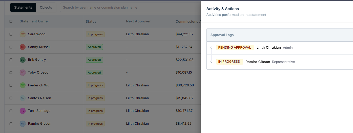353x133 pixels.
Task: Click the IN PROGRESS badge for Ramiro Gibson
Action: 230,62
